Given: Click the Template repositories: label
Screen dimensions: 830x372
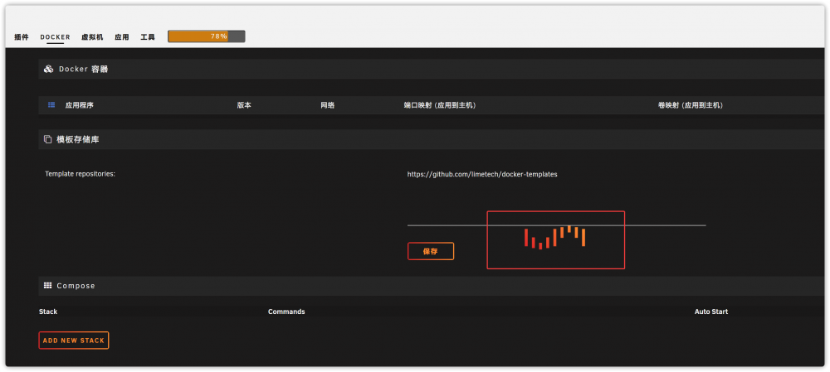Looking at the screenshot, I should 80,174.
